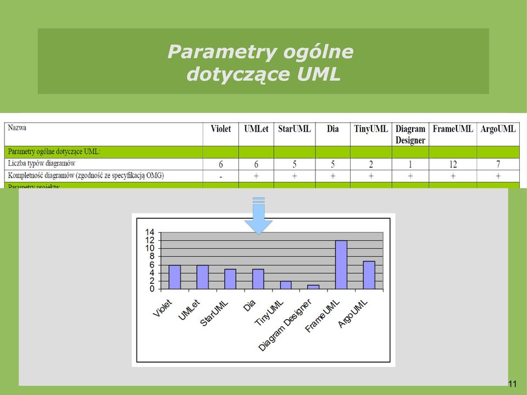
Task: Click the shortest Diagram Designer chart bar
Action: point(313,287)
